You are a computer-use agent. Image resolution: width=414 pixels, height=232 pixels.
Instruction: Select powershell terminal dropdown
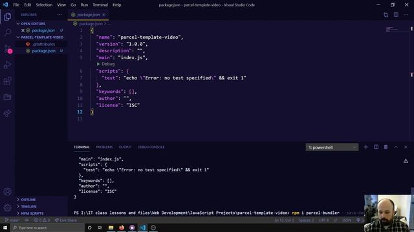pos(332,148)
